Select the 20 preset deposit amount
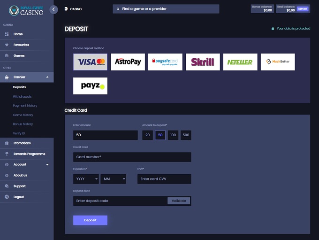Screen dimensions: 319x240 click(148, 135)
